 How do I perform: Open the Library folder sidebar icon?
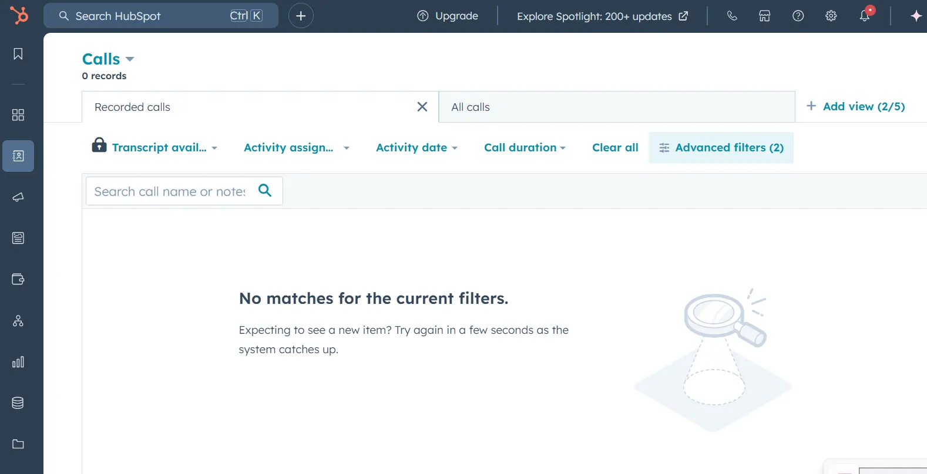coord(18,444)
